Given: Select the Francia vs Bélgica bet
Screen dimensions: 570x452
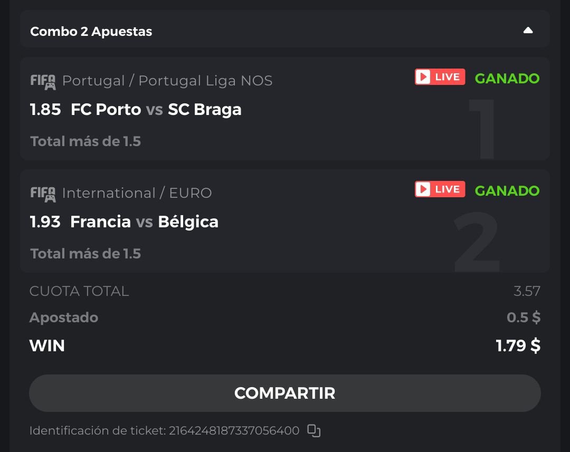Looking at the screenshot, I should pos(144,222).
